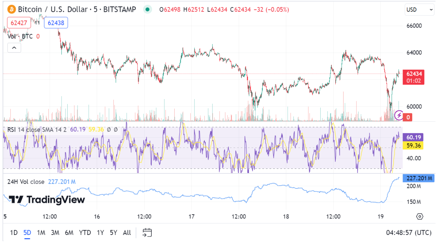
Task: Click the Vol · BTC legend label
Action: [20, 36]
